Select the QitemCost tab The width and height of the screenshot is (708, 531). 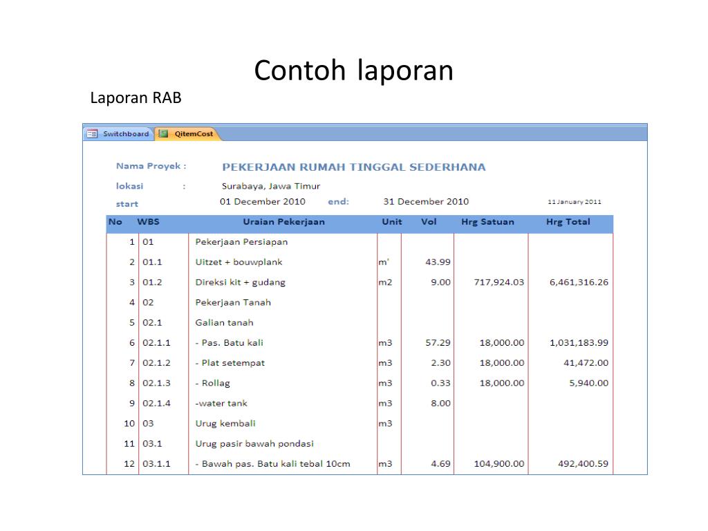188,133
